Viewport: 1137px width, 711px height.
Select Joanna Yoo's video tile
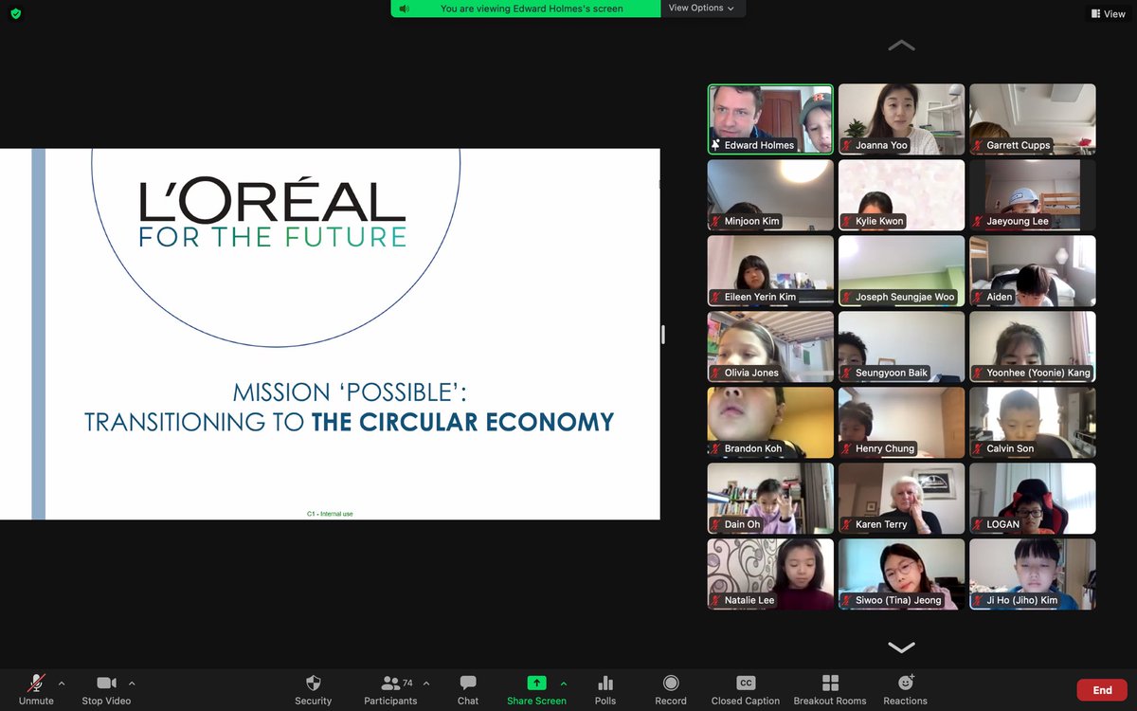(901, 118)
